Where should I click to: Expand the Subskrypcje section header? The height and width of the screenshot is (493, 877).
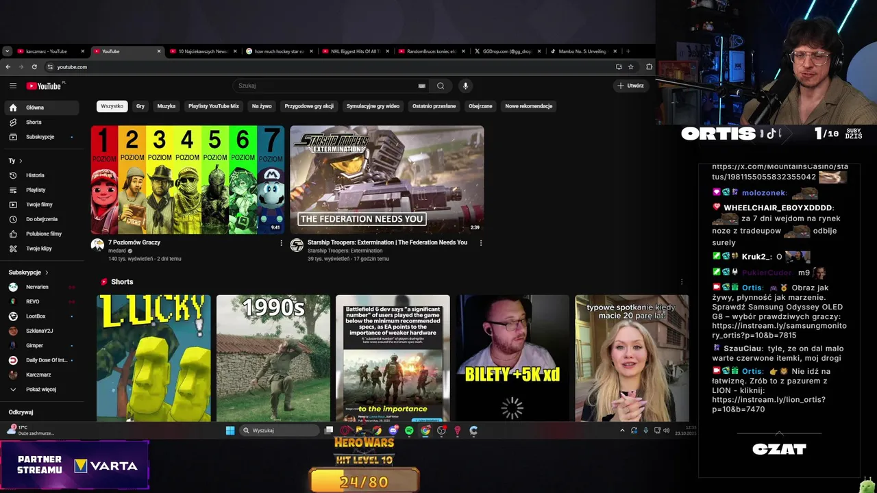[28, 273]
